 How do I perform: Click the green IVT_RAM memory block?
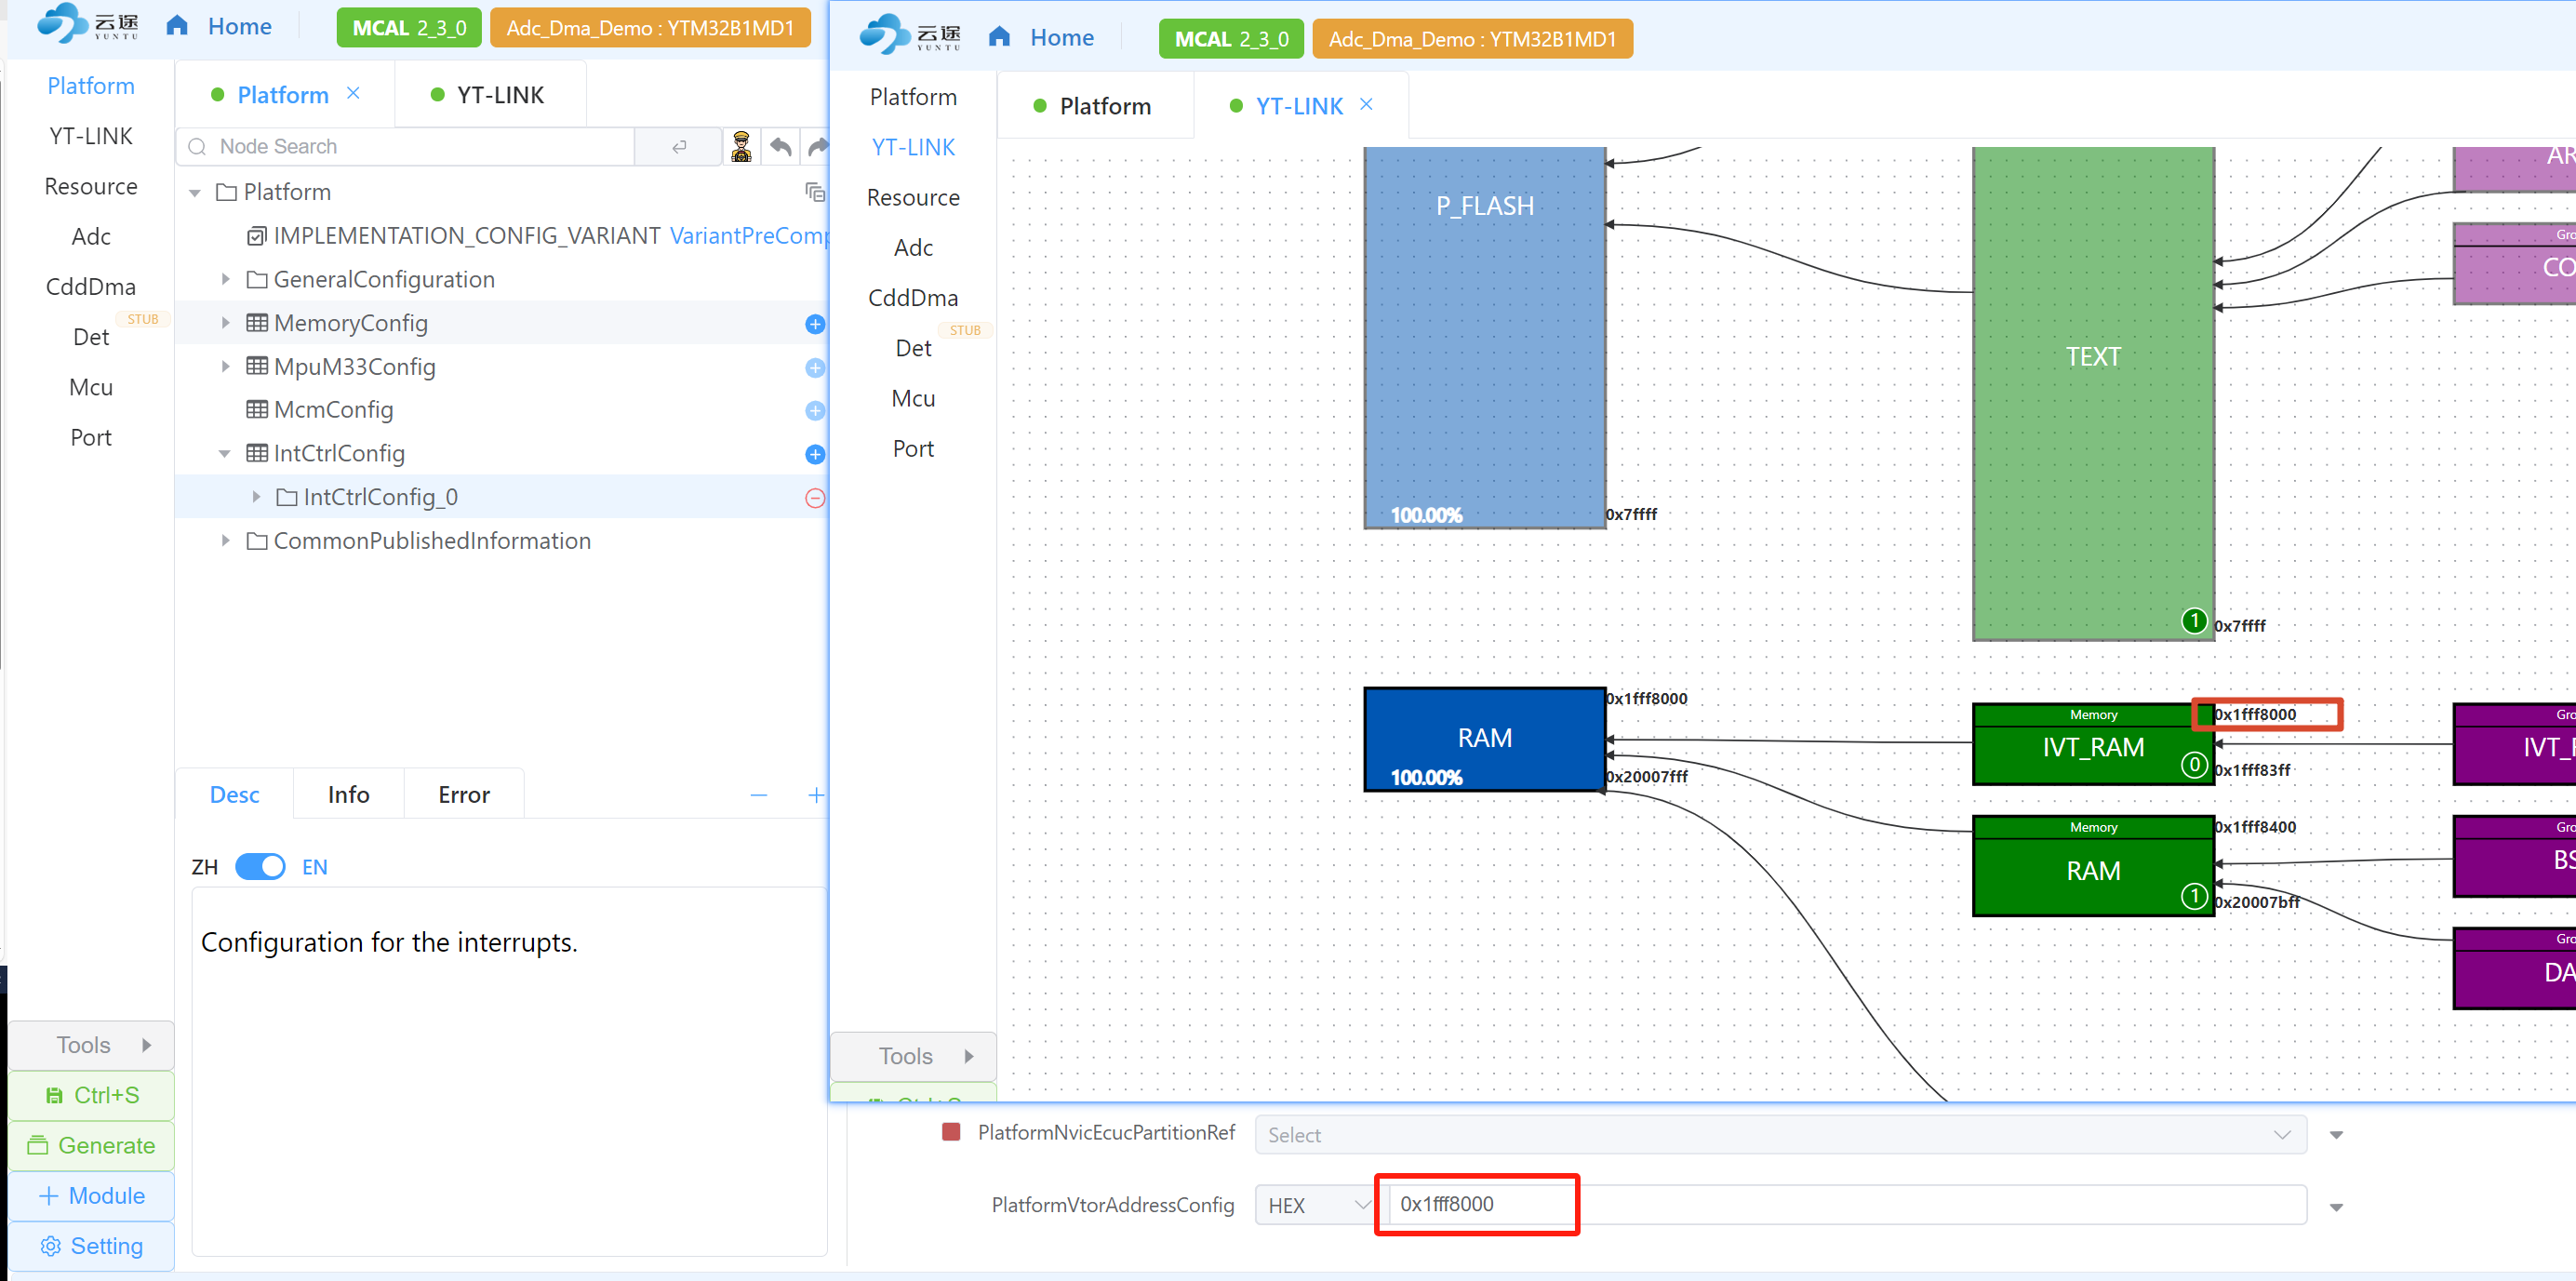coord(2093,745)
